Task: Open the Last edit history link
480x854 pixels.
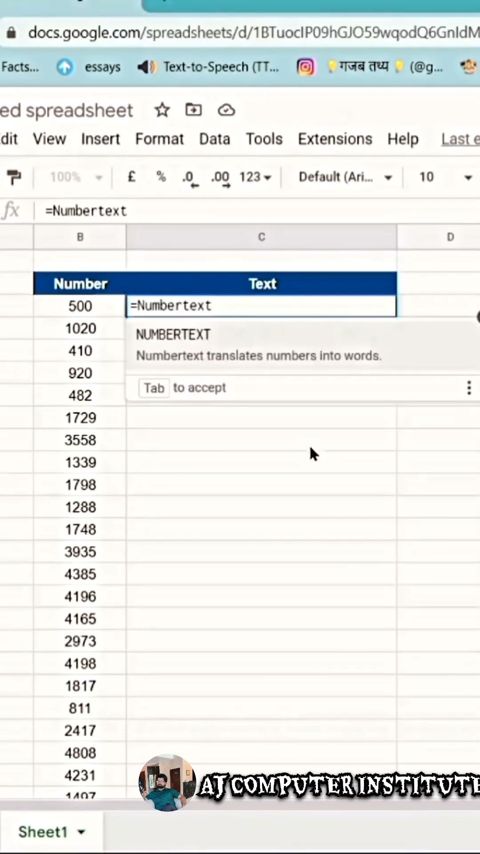Action: tap(460, 139)
